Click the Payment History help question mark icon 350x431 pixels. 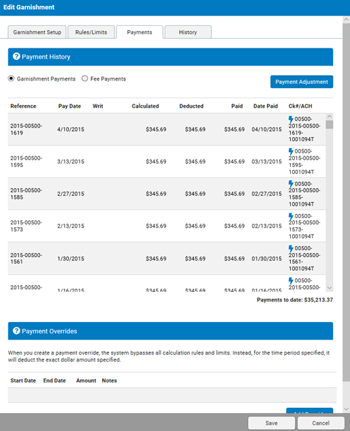[x=16, y=57]
